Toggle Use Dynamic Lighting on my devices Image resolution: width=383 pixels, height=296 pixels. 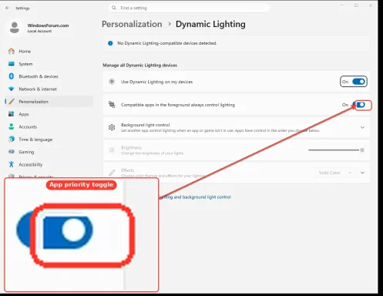pos(358,82)
